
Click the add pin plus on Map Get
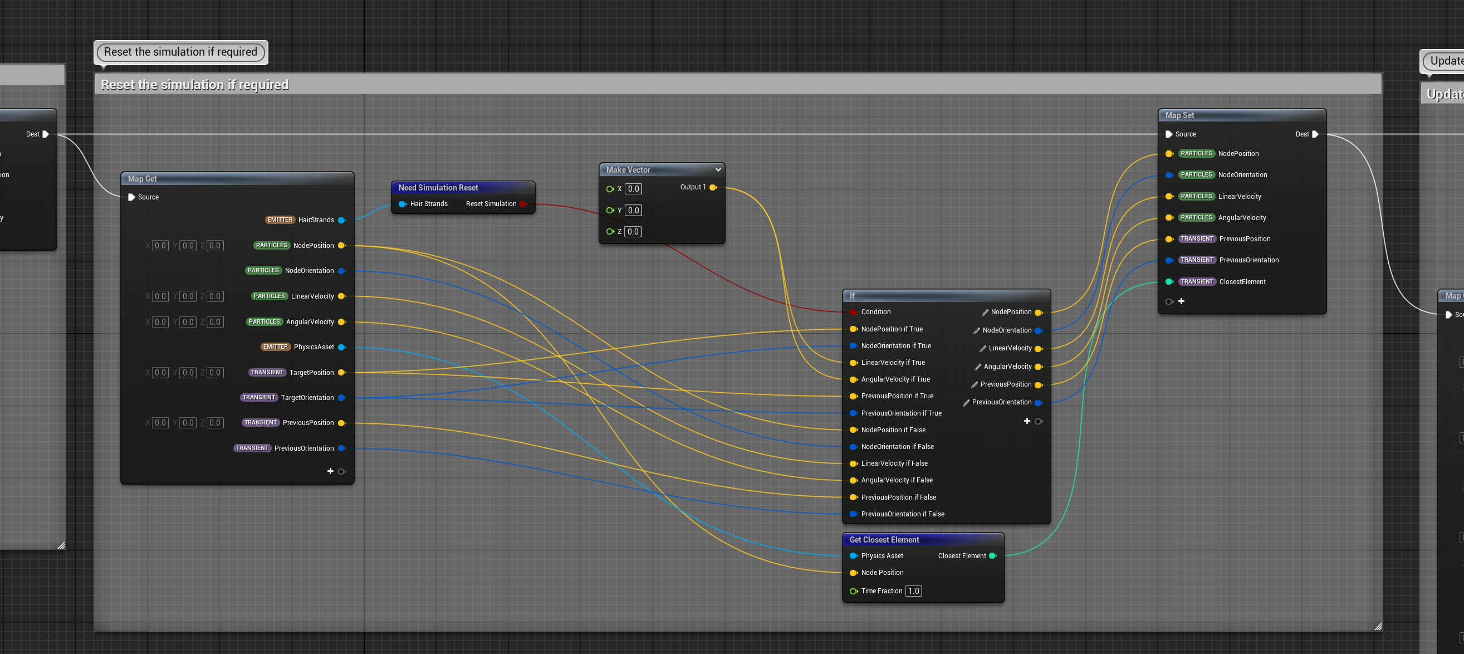(330, 471)
